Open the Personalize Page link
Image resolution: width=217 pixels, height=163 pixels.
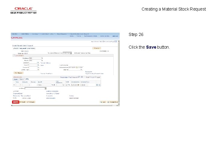click(x=109, y=42)
